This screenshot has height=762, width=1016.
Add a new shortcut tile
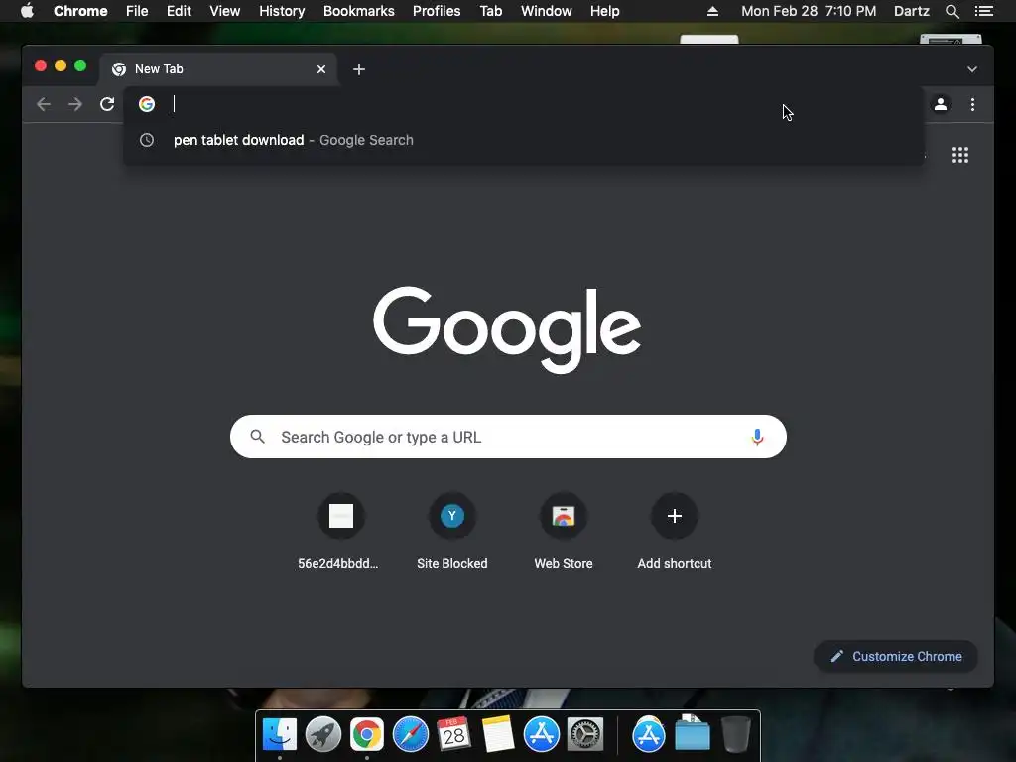675,531
